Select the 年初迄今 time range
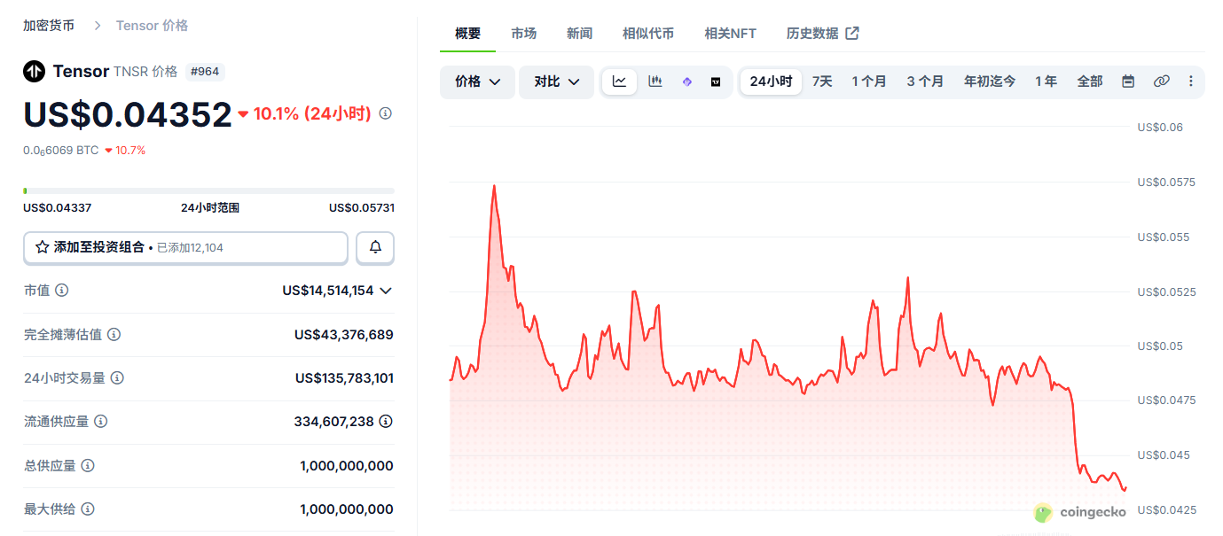This screenshot has height=536, width=1223. point(990,82)
